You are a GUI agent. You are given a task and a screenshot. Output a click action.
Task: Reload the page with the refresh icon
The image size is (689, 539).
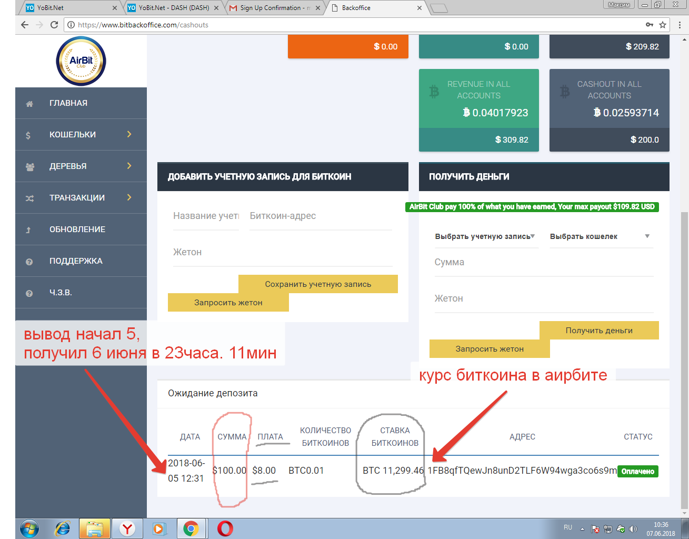click(54, 25)
